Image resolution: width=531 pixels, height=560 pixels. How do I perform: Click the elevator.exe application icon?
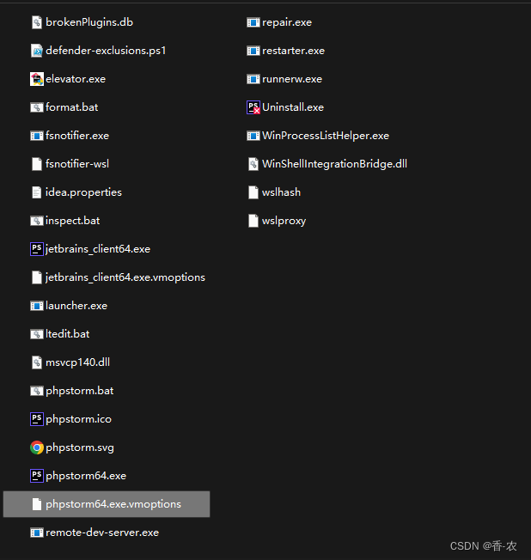click(37, 79)
